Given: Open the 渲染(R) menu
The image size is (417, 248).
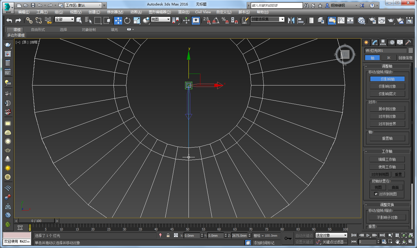Looking at the screenshot, I should point(184,12).
